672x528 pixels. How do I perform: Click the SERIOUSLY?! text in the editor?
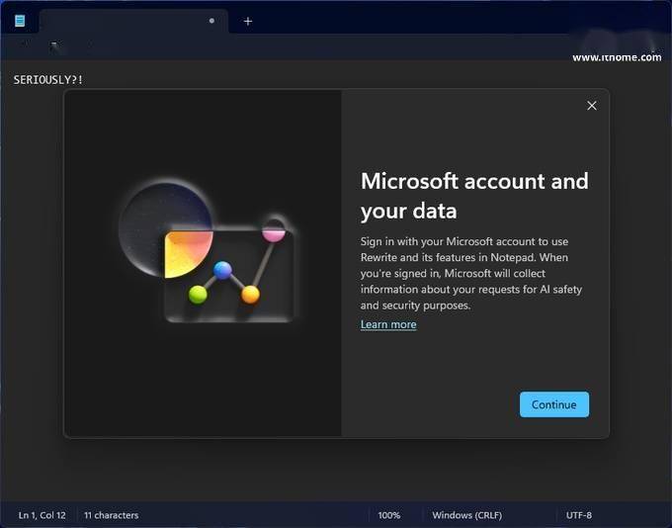pos(48,80)
